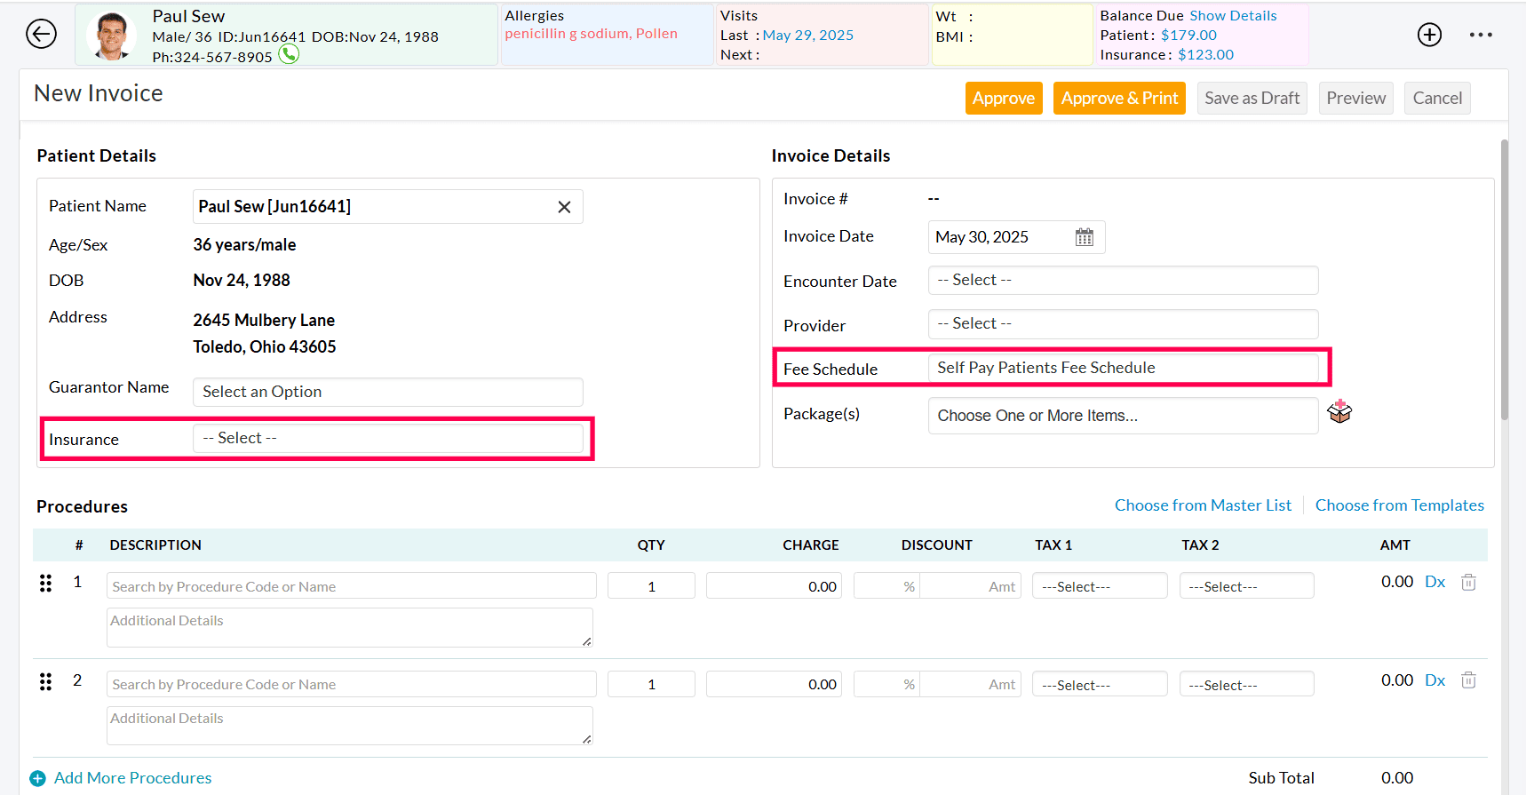Image resolution: width=1526 pixels, height=795 pixels.
Task: Open Show Details balance link
Action: [1233, 16]
